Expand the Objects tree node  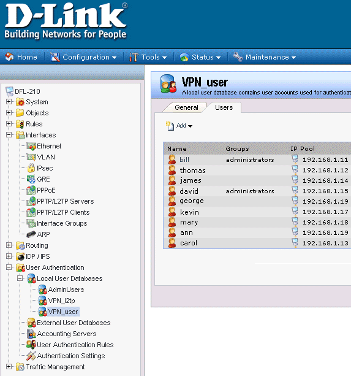(x=9, y=113)
